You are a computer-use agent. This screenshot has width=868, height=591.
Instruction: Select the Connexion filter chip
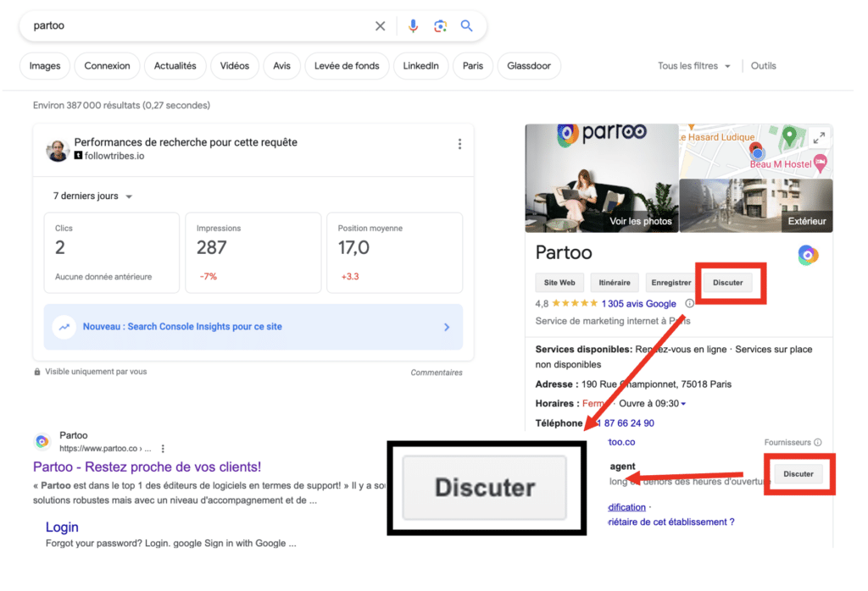[107, 66]
